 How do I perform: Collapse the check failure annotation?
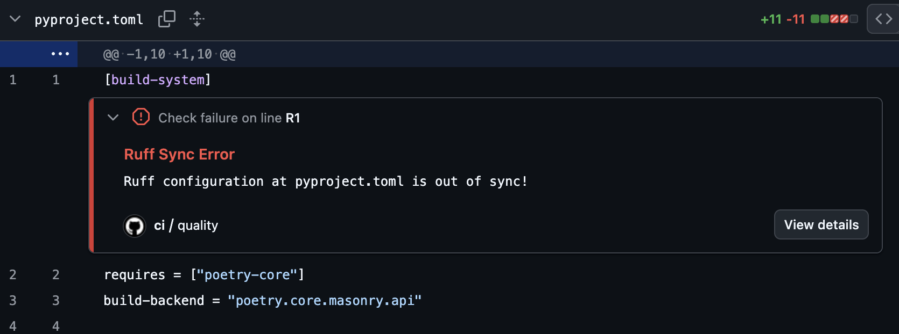[113, 117]
